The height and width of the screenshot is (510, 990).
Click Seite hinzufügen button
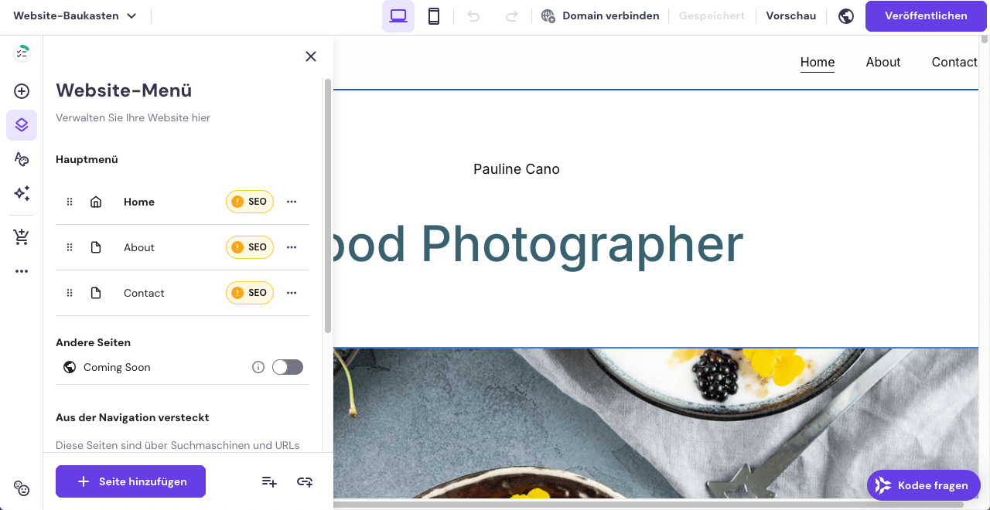click(131, 481)
